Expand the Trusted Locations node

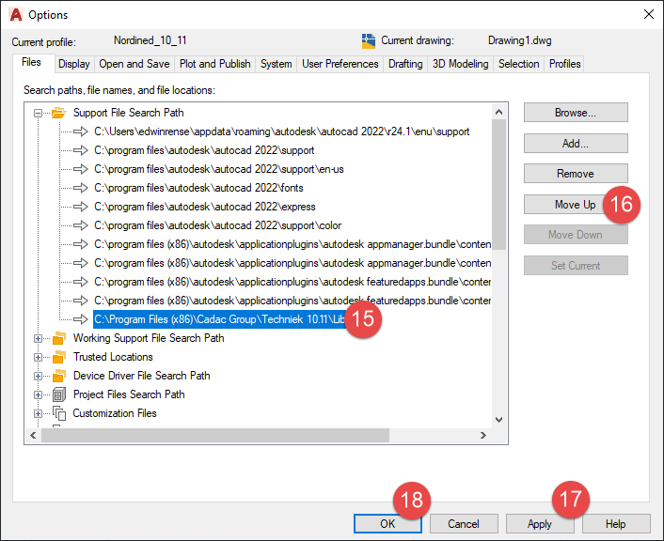pyautogui.click(x=38, y=357)
